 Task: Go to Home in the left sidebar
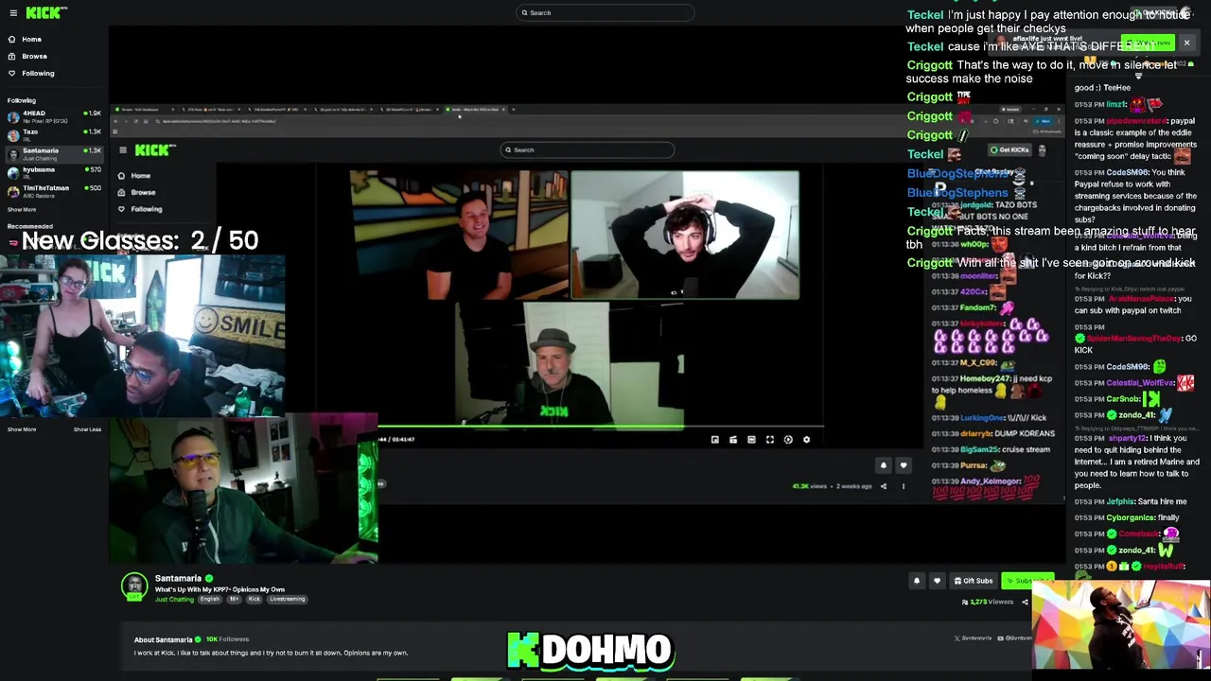click(x=31, y=39)
